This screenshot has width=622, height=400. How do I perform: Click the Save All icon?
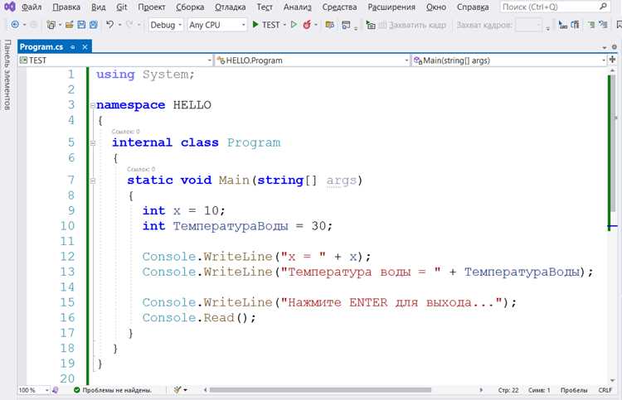click(94, 25)
